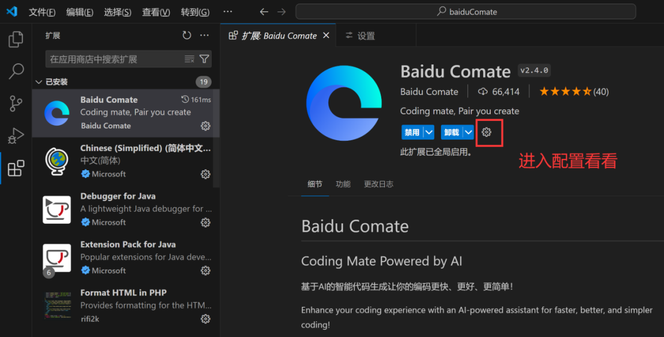Open the Explorer view in activity bar
The height and width of the screenshot is (337, 664).
(16, 40)
